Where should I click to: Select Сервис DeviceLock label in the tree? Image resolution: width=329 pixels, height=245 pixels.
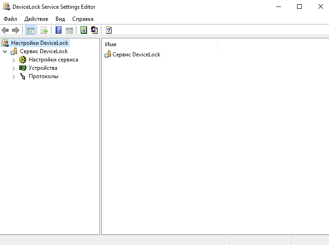[43, 51]
